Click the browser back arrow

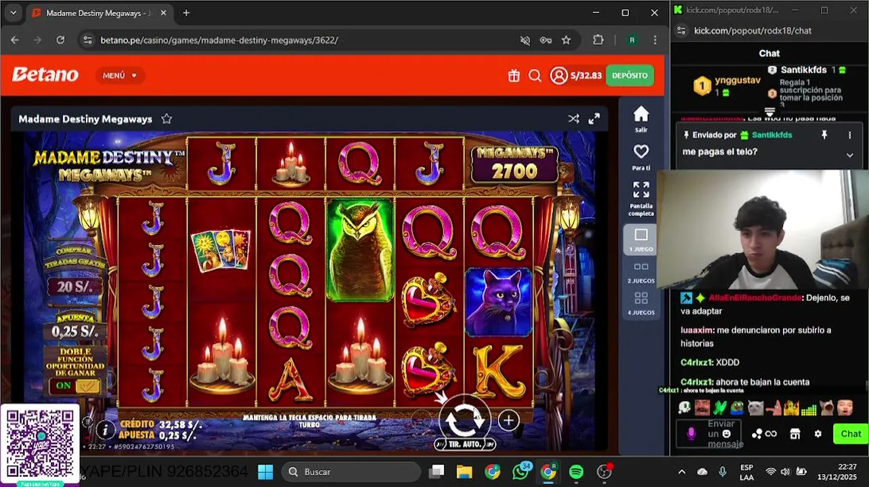point(15,40)
